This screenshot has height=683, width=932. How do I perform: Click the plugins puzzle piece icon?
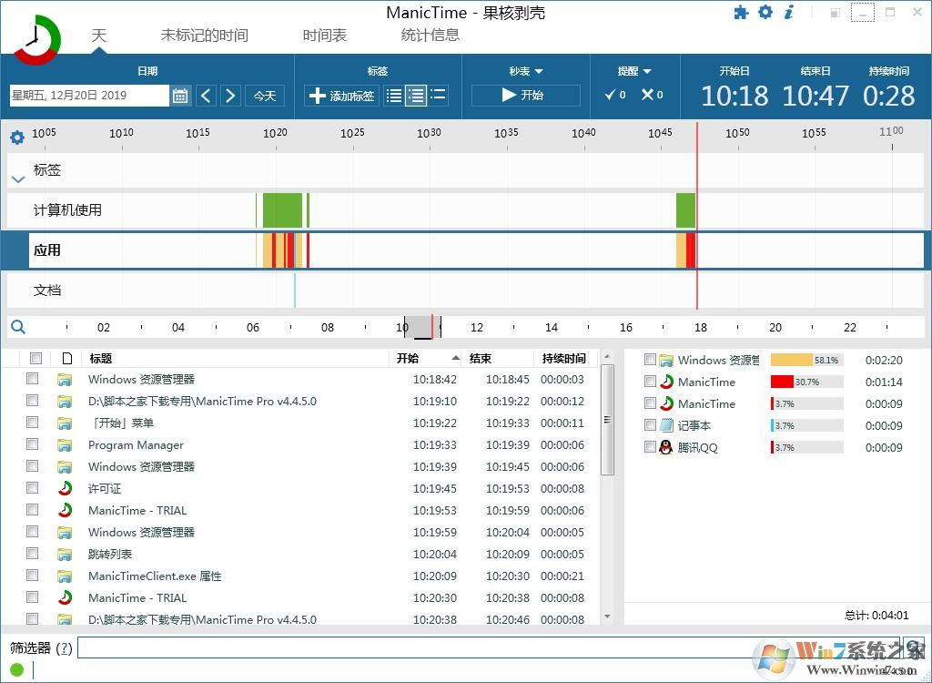[742, 12]
